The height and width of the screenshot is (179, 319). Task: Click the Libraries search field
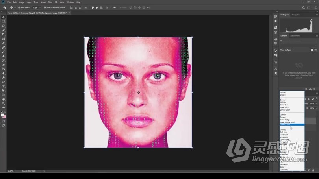pyautogui.click(x=299, y=41)
